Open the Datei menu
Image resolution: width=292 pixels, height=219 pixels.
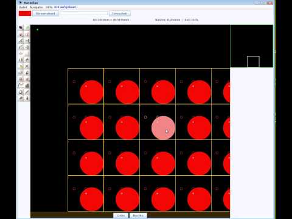click(x=23, y=7)
